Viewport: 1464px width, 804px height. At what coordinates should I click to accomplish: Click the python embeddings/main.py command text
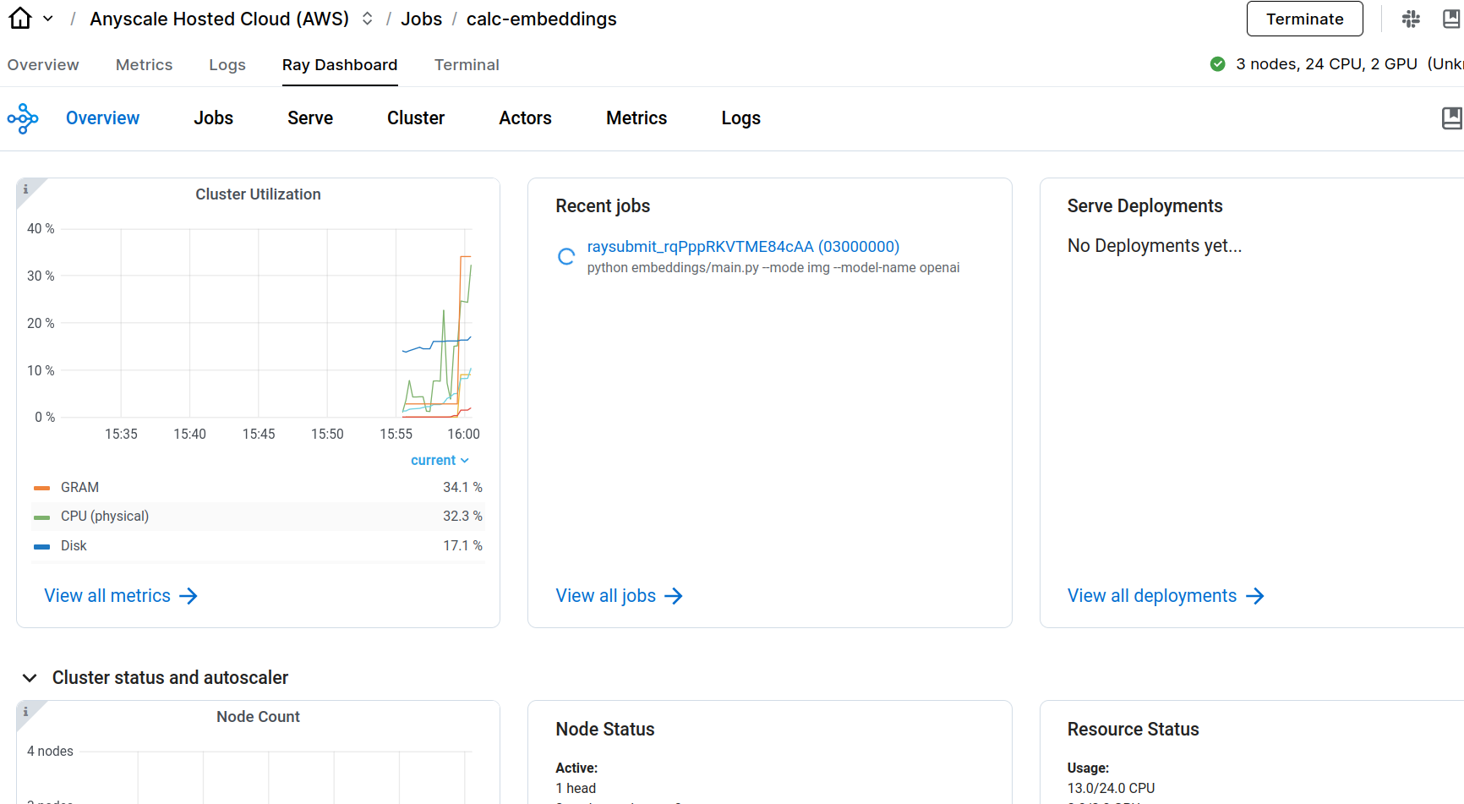pos(773,268)
